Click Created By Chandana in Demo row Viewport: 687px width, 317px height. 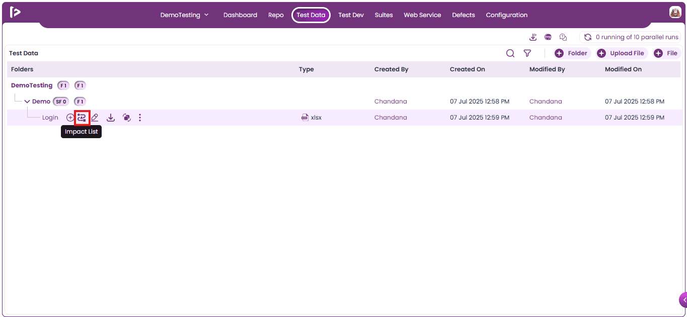(391, 101)
